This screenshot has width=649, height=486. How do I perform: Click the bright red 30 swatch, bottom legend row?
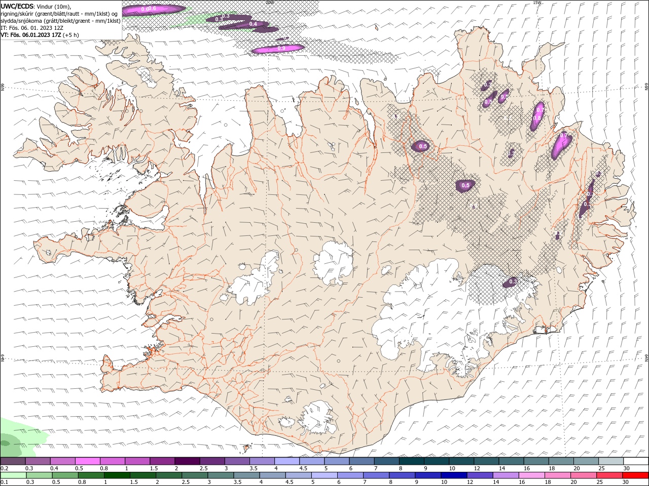(x=635, y=475)
